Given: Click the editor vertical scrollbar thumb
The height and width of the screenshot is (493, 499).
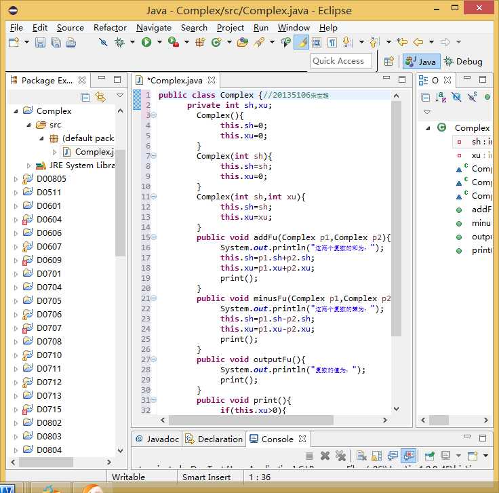Looking at the screenshot, I should (x=396, y=218).
